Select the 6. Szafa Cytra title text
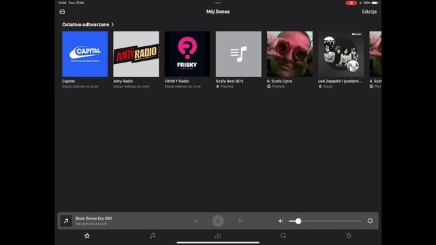The width and height of the screenshot is (436, 245). click(x=279, y=81)
